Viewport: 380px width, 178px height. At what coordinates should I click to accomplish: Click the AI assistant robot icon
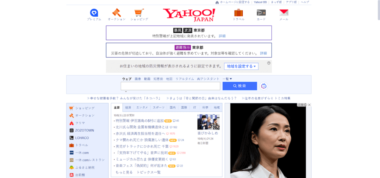(264, 86)
